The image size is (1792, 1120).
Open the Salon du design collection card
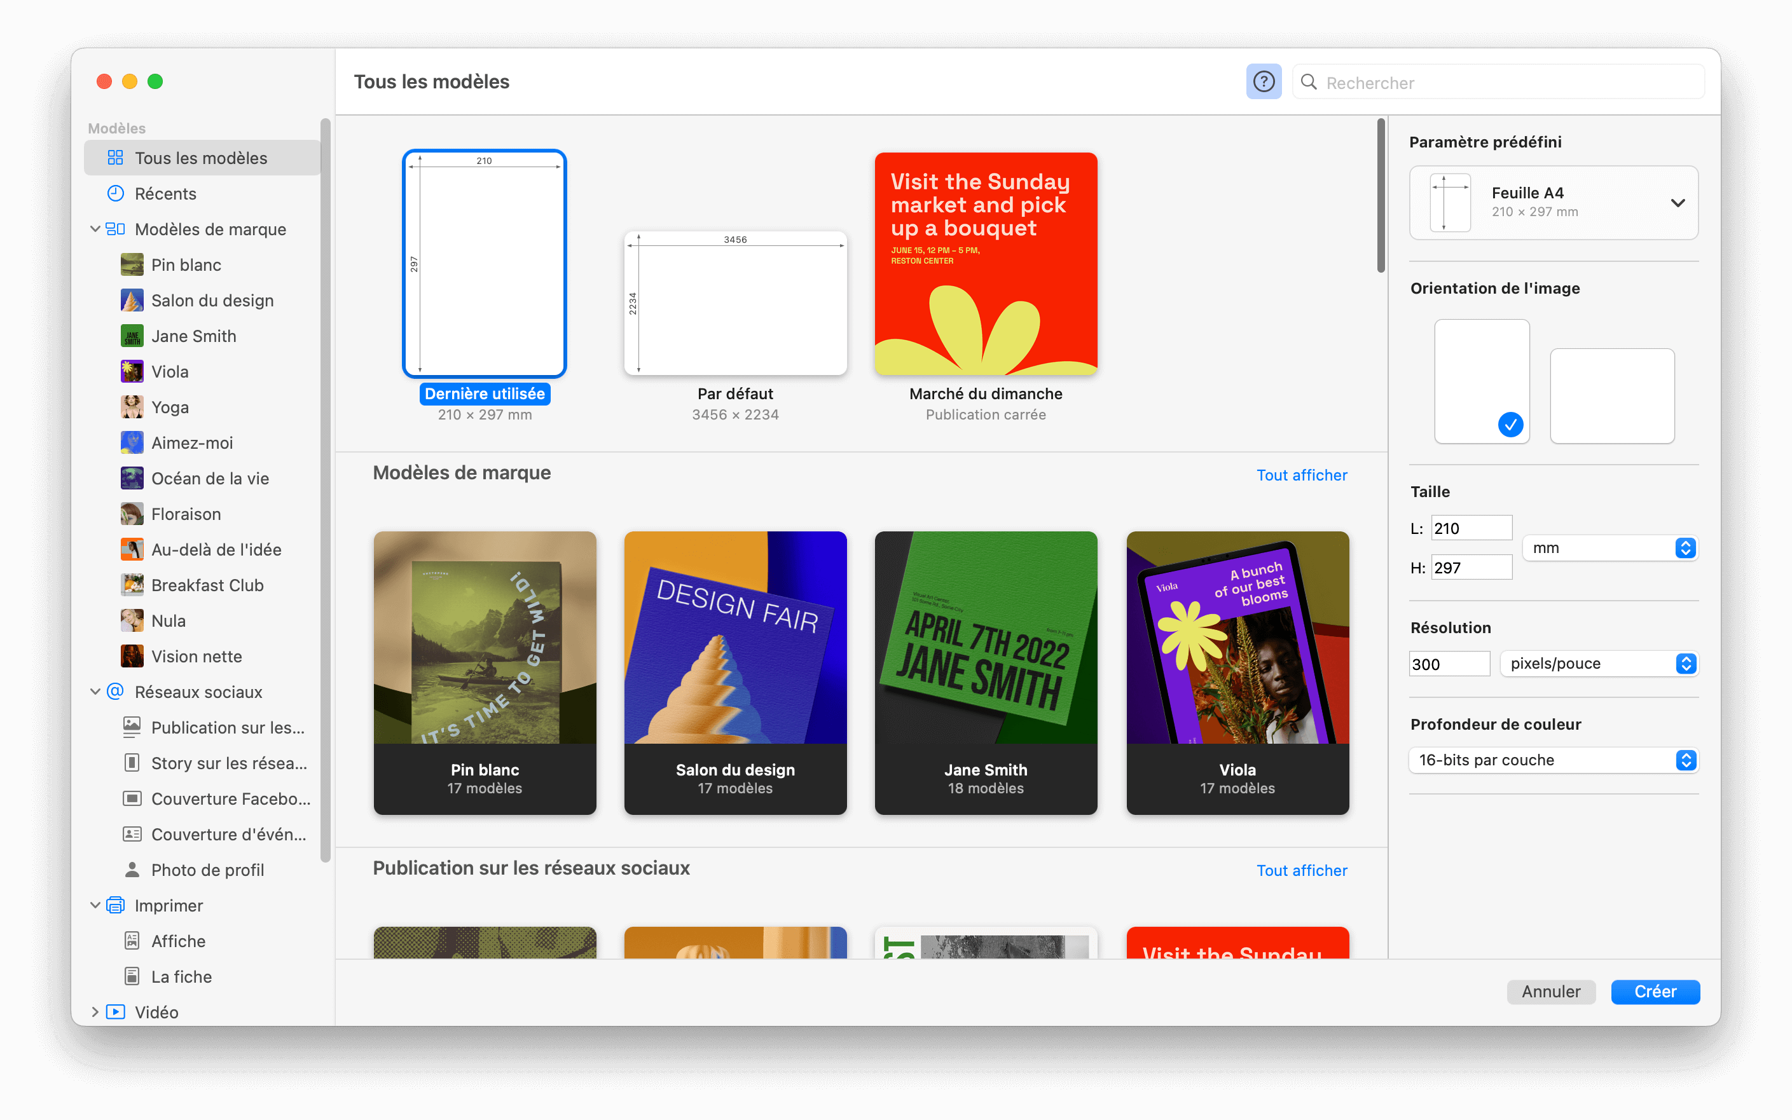(734, 673)
